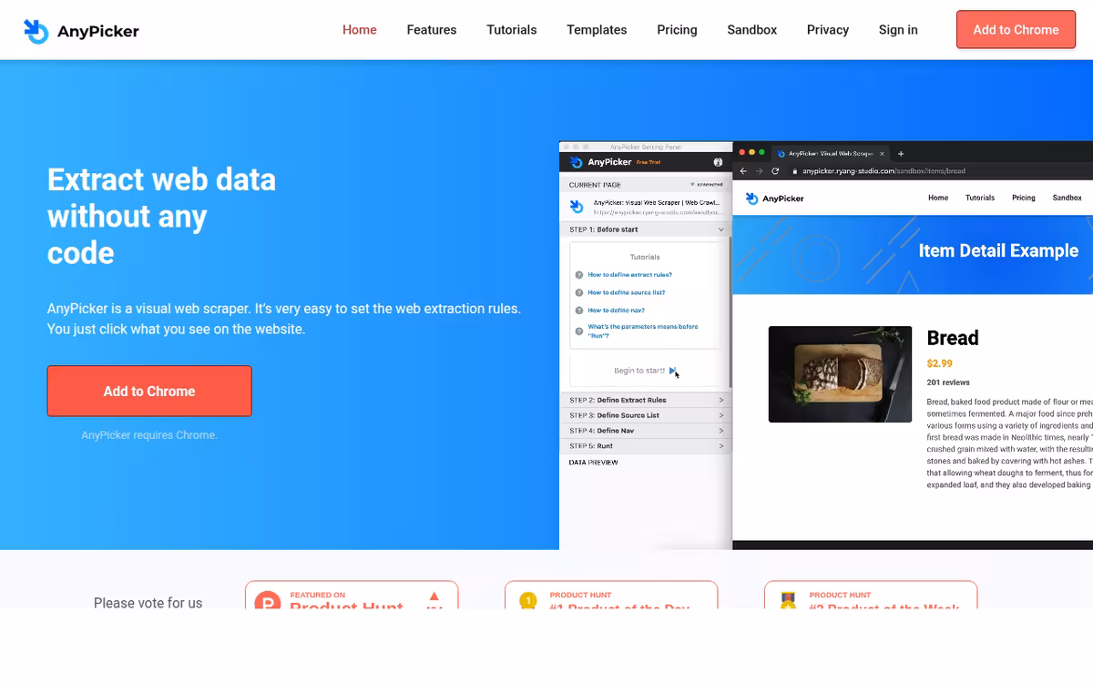Image resolution: width=1093 pixels, height=683 pixels.
Task: Click the 'AnyPicker requires Chrome.' note
Action: [149, 435]
